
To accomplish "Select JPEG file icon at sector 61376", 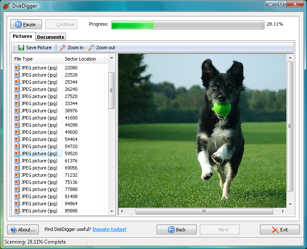I will point(17,161).
